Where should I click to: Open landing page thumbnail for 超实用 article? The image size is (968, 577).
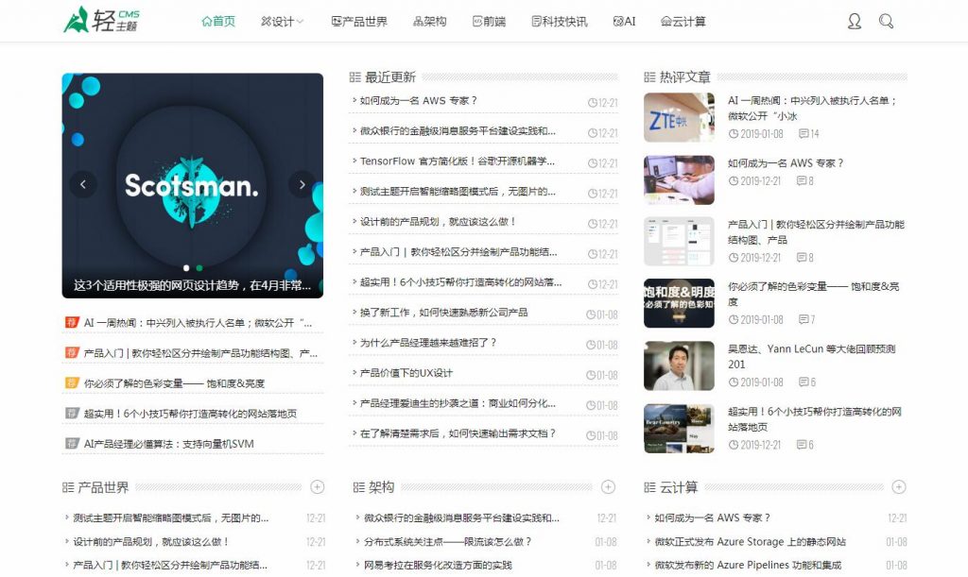[679, 429]
